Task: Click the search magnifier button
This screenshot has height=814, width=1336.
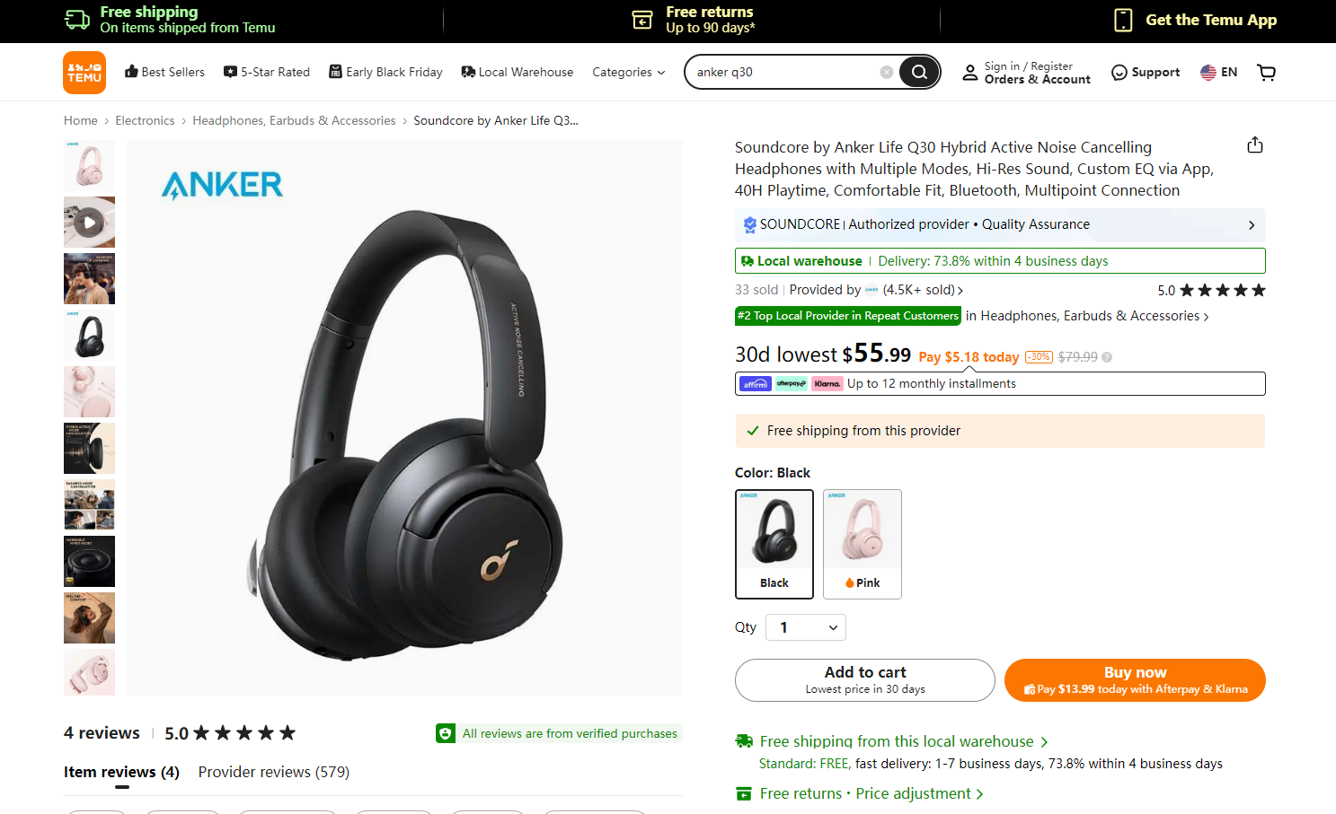Action: [919, 72]
